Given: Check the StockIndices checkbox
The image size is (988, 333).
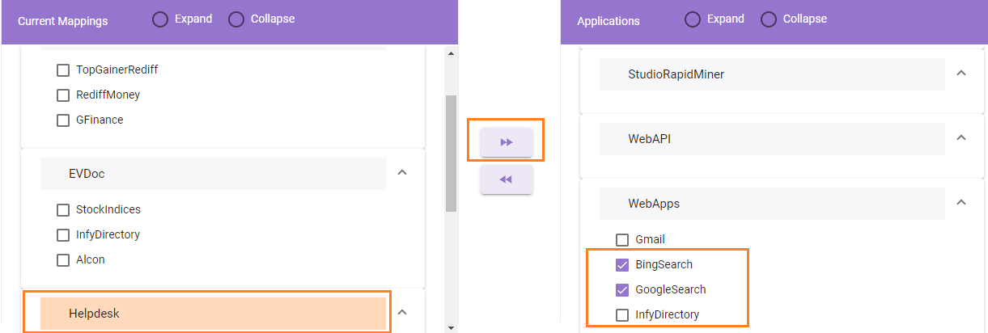Looking at the screenshot, I should click(x=63, y=210).
